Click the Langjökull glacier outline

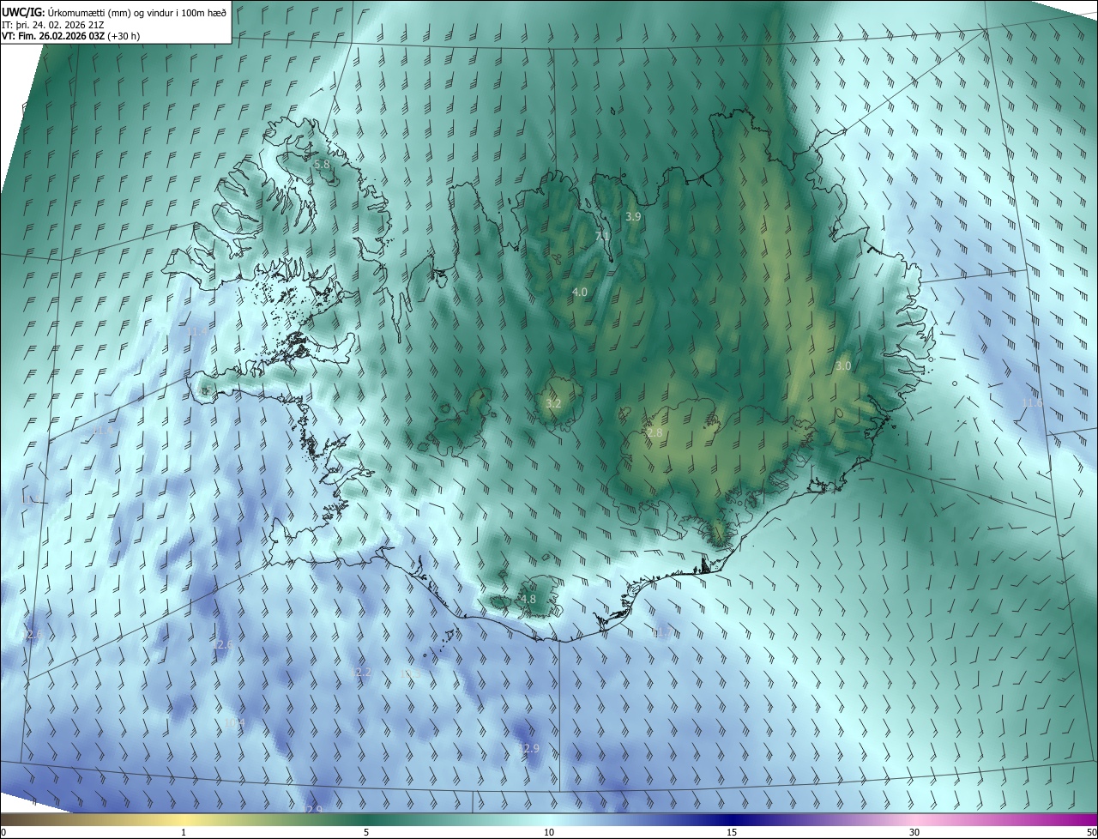[459, 422]
